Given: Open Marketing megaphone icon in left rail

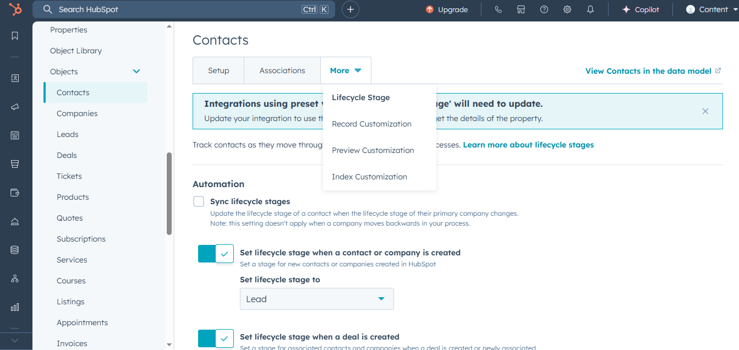Looking at the screenshot, I should (15, 107).
